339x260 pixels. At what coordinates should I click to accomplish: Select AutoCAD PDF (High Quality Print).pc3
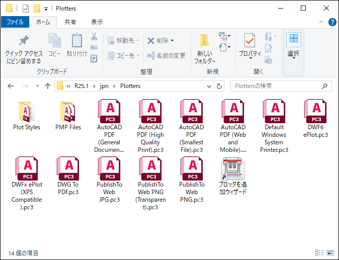tap(150, 126)
